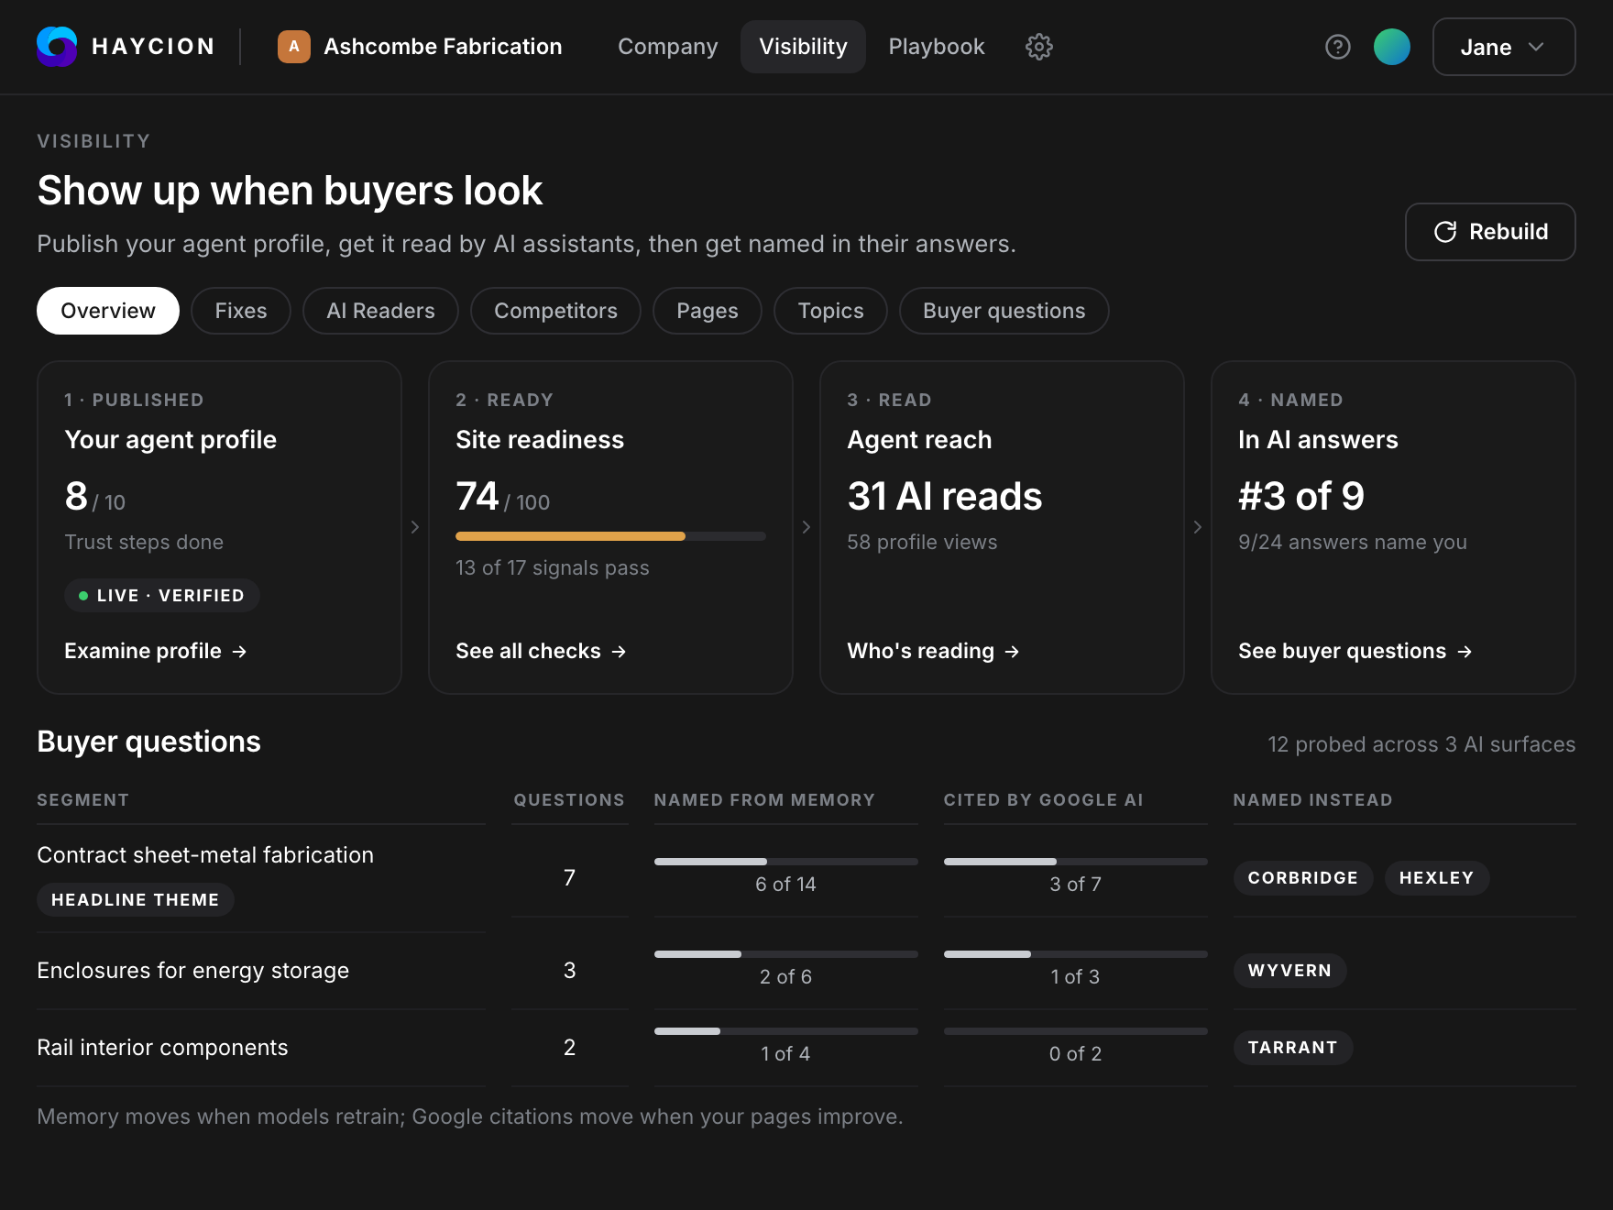The image size is (1613, 1210).
Task: Click the Haycion logo icon
Action: point(57,47)
